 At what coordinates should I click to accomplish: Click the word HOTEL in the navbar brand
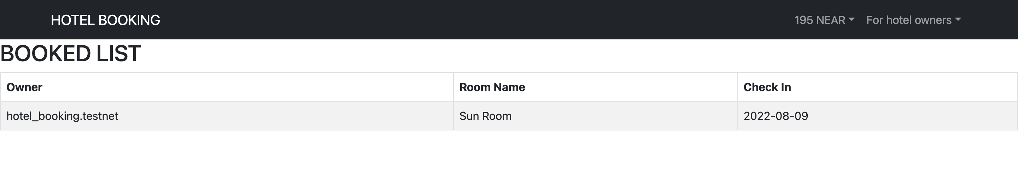73,20
